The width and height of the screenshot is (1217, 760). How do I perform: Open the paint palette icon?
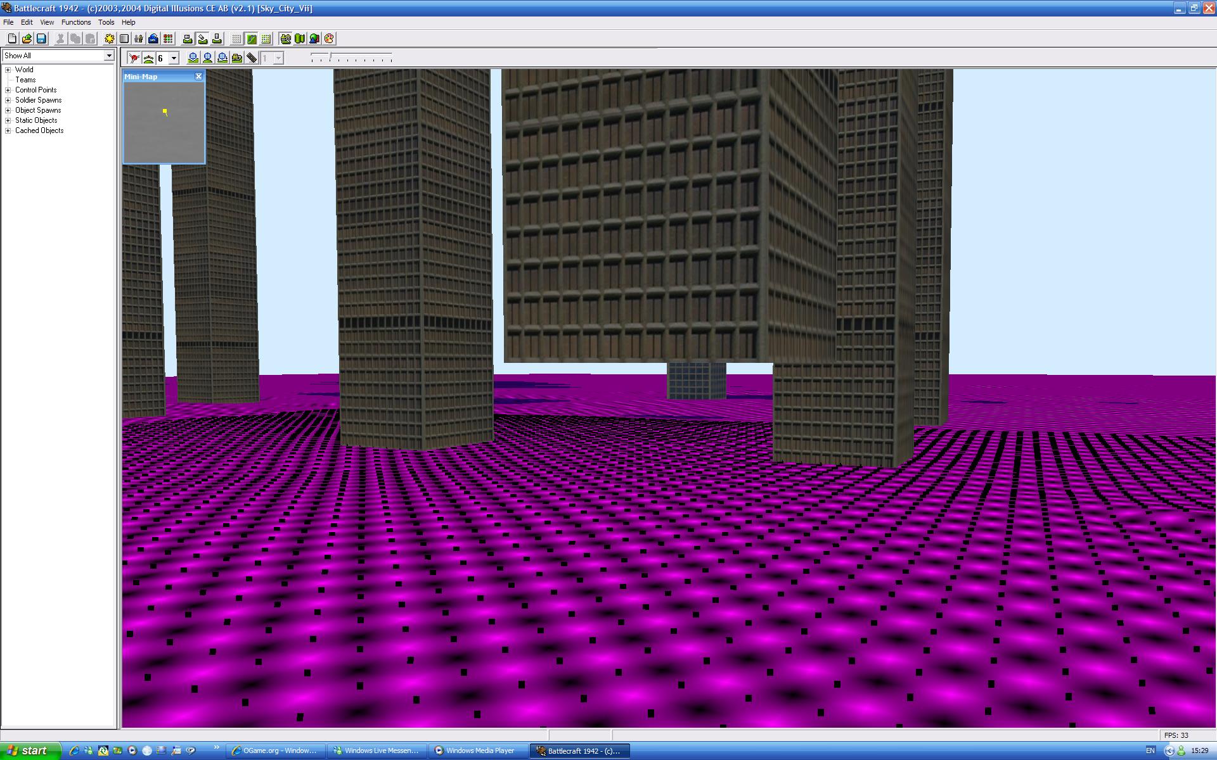329,39
